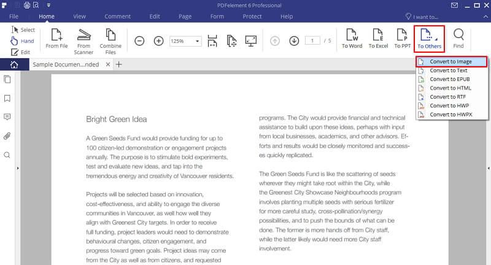
Task: Activate the Hand tool
Action: [22, 41]
